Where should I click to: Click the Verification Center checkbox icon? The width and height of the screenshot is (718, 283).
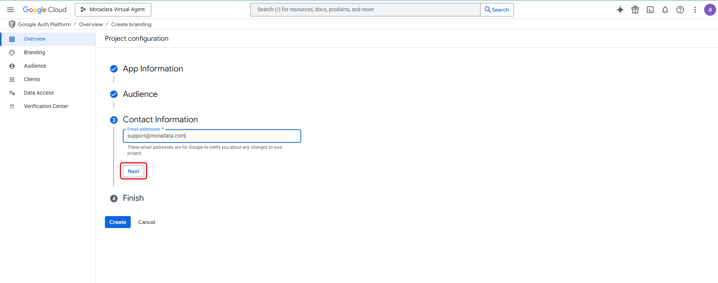point(12,107)
